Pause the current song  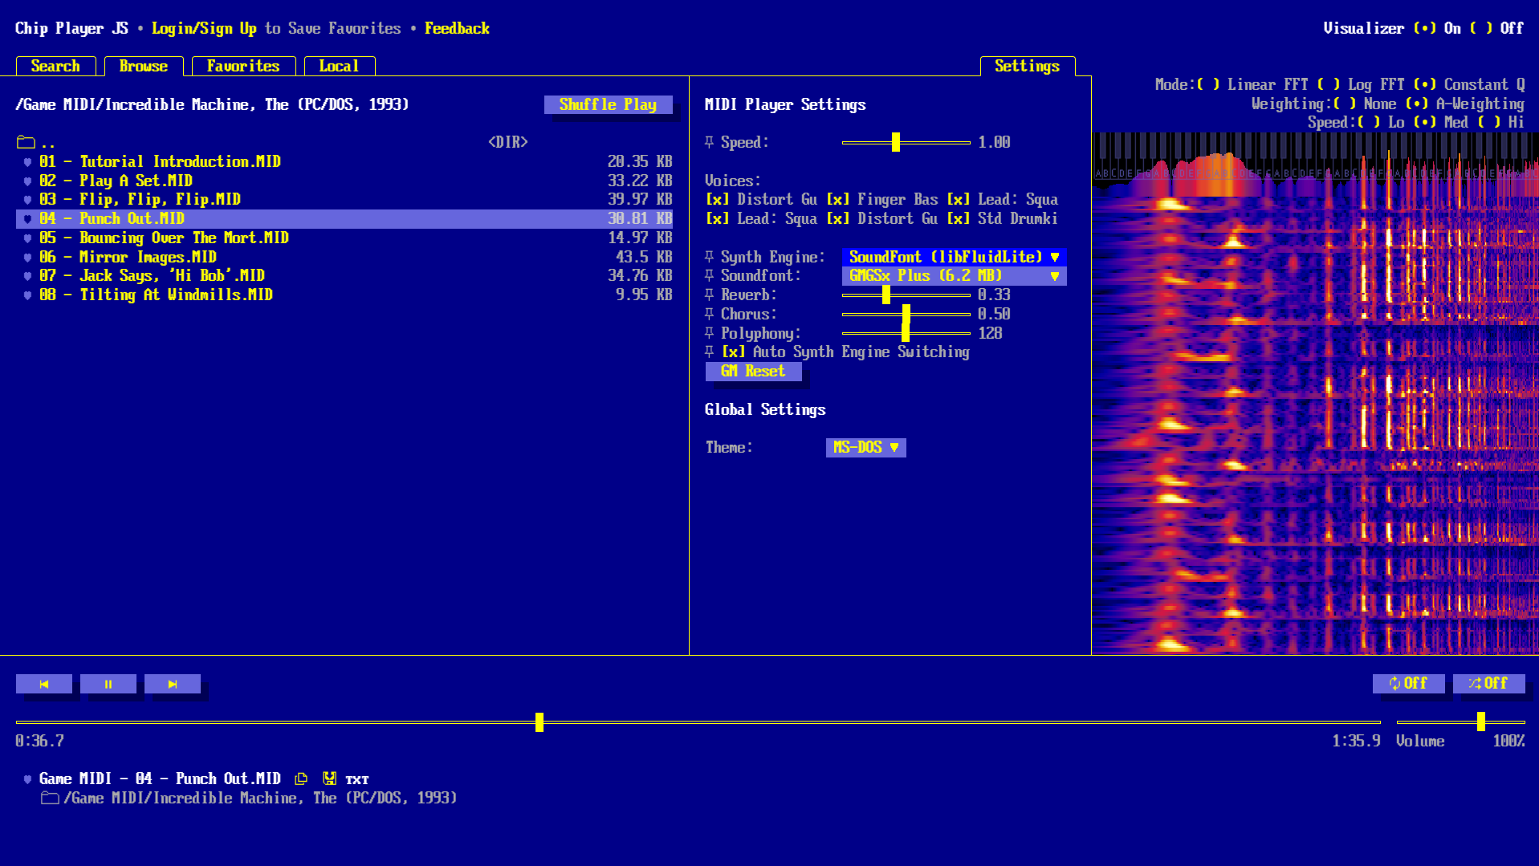[x=108, y=684]
